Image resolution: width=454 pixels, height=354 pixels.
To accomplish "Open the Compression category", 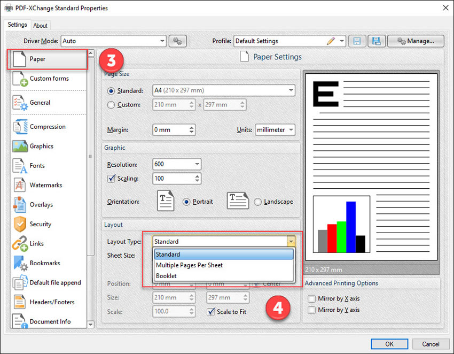I will click(x=48, y=127).
